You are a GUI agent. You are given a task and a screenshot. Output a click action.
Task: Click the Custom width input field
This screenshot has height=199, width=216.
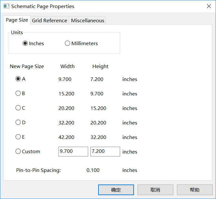73,152
